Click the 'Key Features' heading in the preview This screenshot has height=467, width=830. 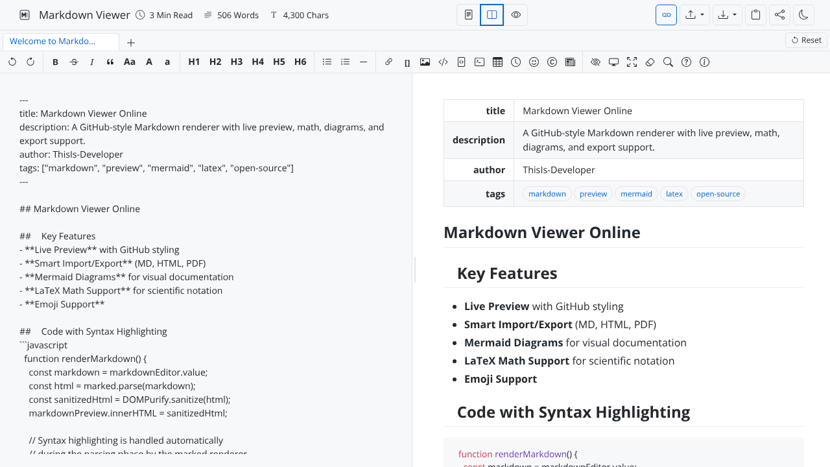click(x=507, y=273)
